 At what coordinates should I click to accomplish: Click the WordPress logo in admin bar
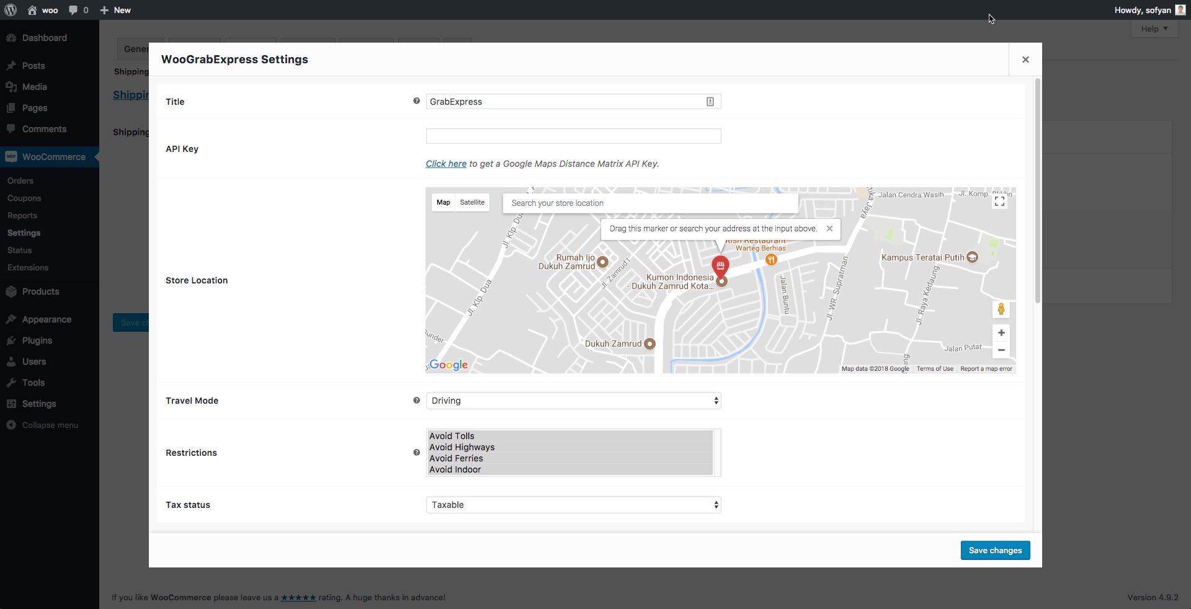coord(11,10)
